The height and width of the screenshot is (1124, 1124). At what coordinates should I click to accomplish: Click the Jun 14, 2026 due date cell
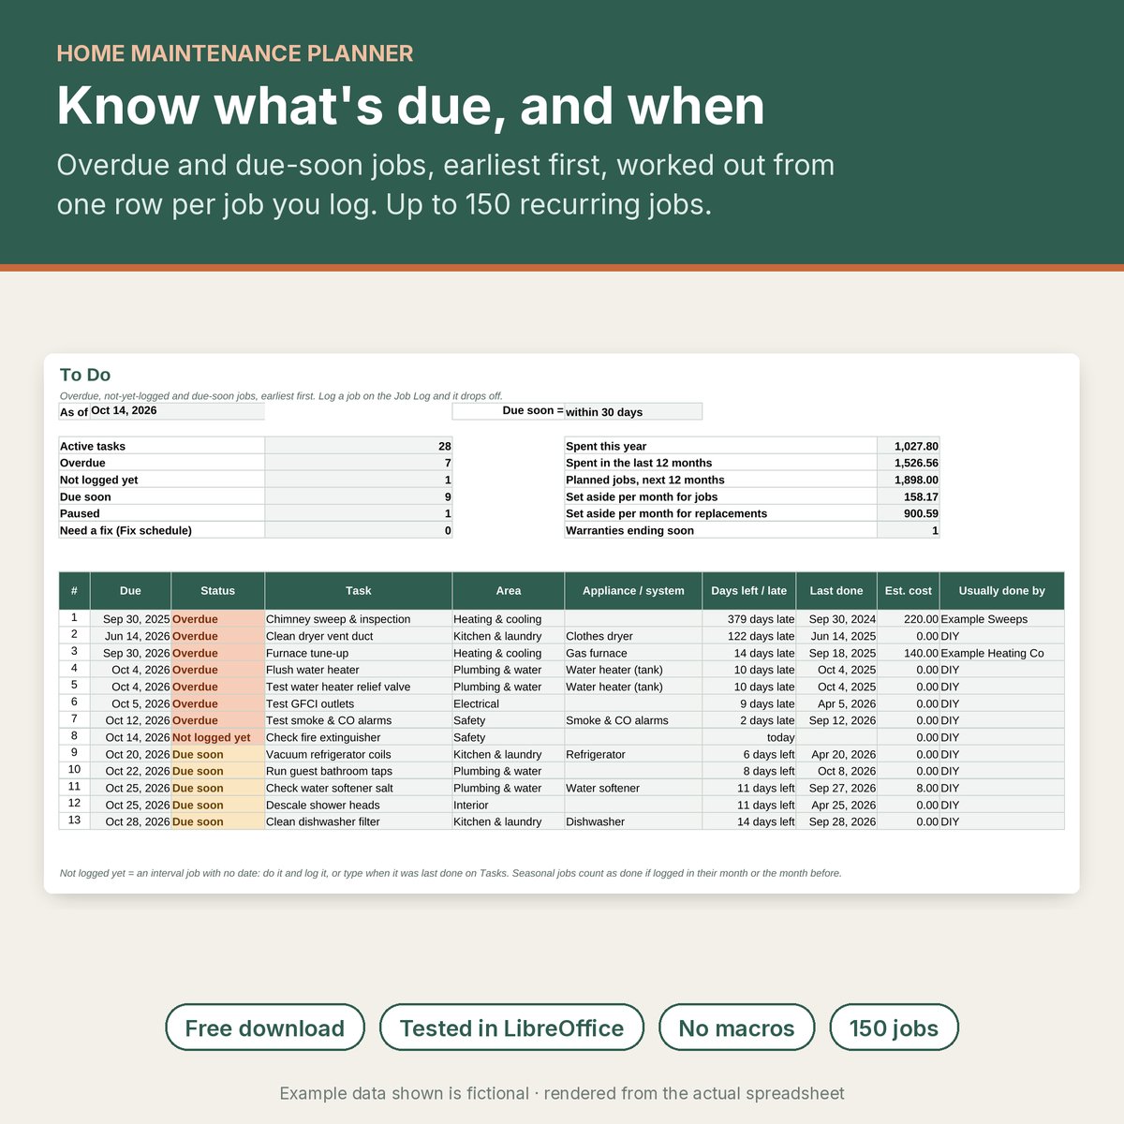[130, 636]
